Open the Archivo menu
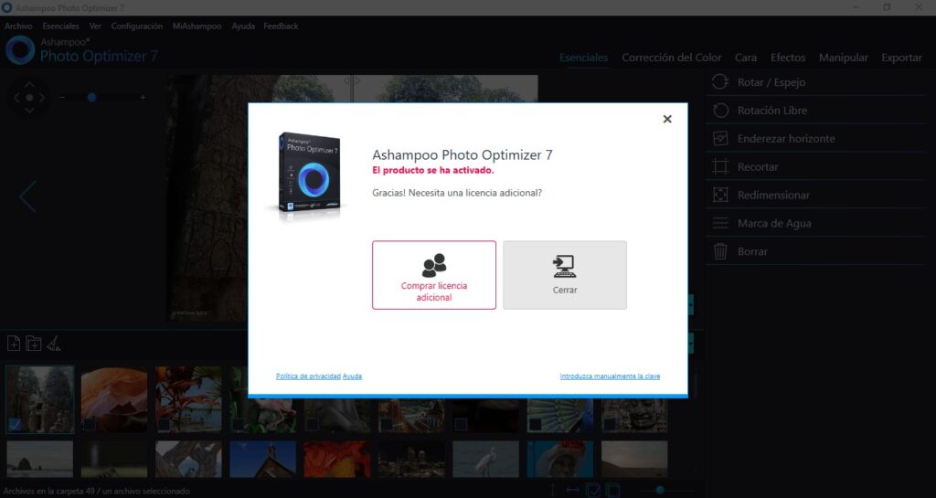The width and height of the screenshot is (936, 498). tap(18, 26)
